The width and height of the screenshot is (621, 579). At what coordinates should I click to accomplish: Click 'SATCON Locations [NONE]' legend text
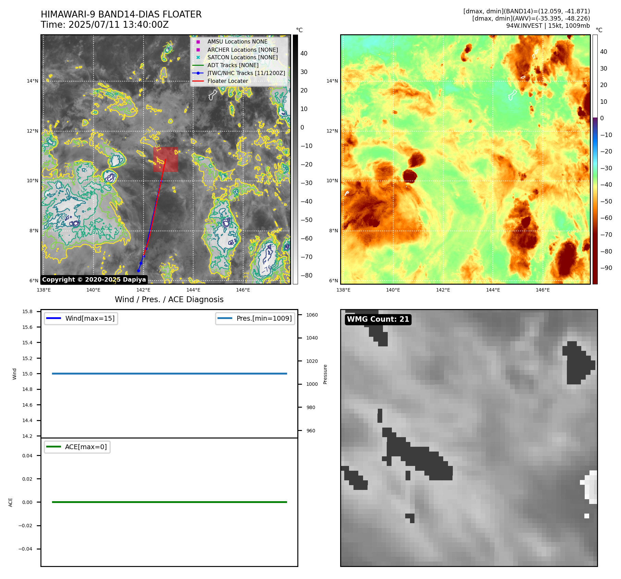pyautogui.click(x=243, y=58)
